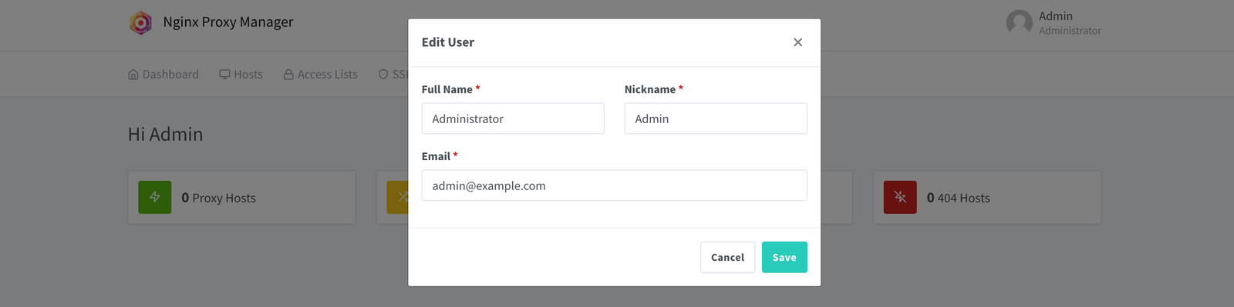Image resolution: width=1234 pixels, height=307 pixels.
Task: Click the green Proxy Hosts lightning icon
Action: pos(155,197)
